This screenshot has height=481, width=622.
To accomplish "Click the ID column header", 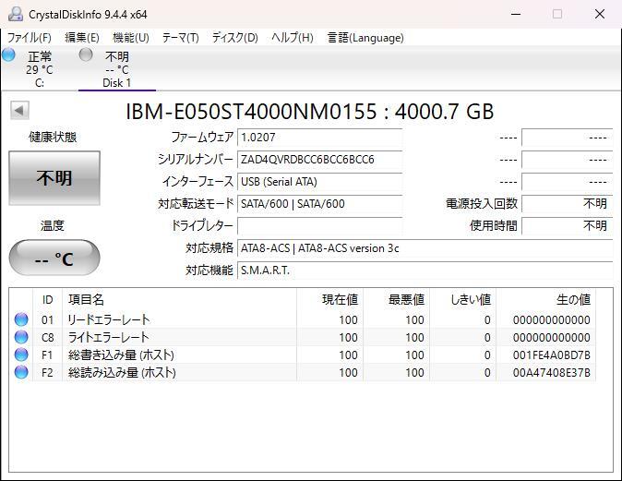I will (x=48, y=300).
